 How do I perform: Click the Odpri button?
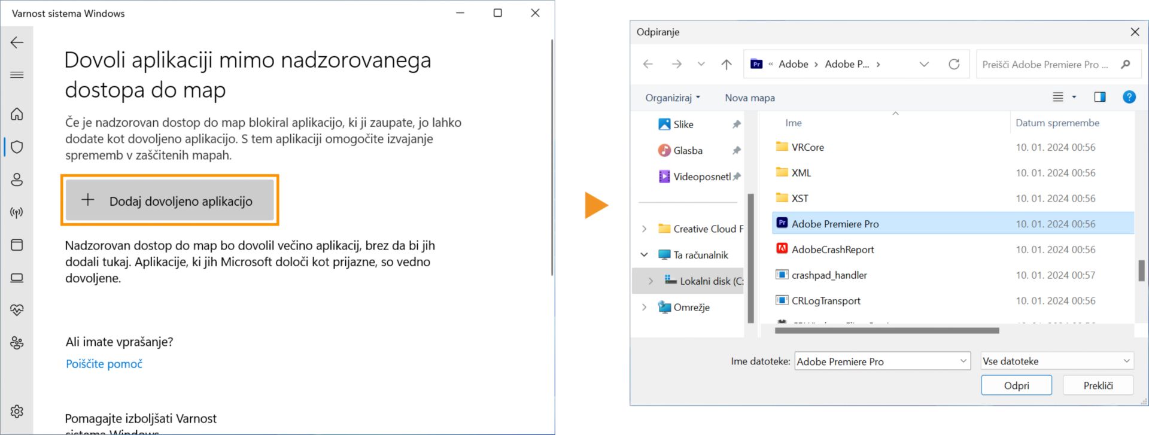click(x=1016, y=385)
